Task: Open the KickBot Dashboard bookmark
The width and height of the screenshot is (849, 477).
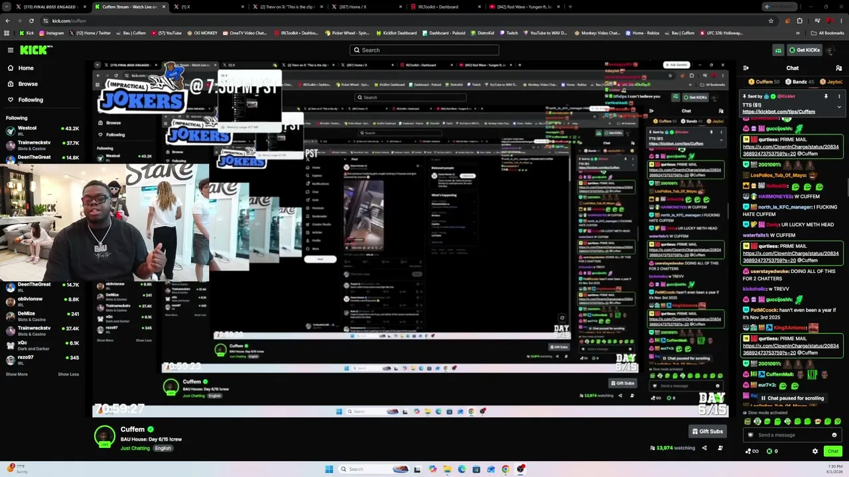Action: coord(396,32)
